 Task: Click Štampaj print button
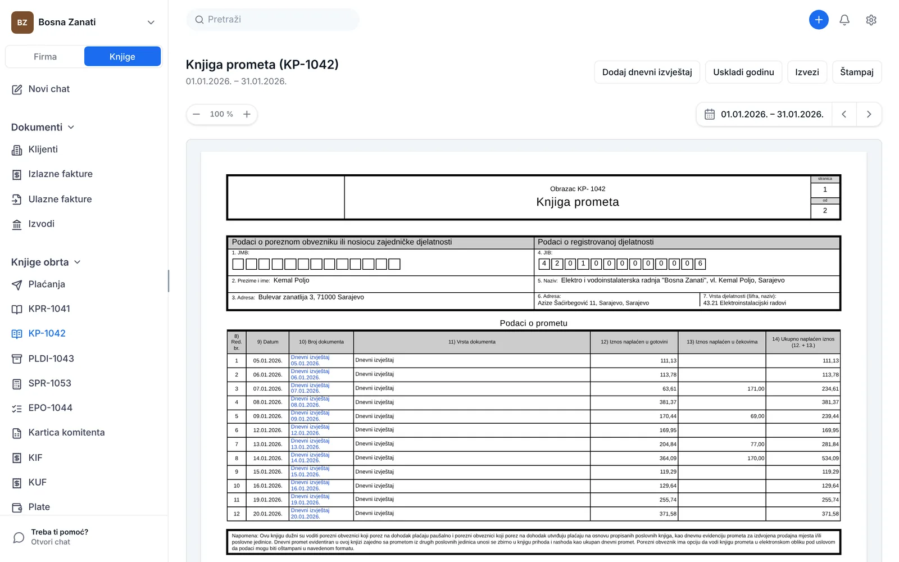(857, 72)
